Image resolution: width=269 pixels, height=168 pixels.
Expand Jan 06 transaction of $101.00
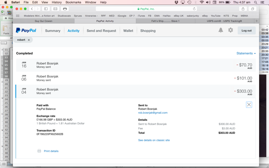point(136,78)
